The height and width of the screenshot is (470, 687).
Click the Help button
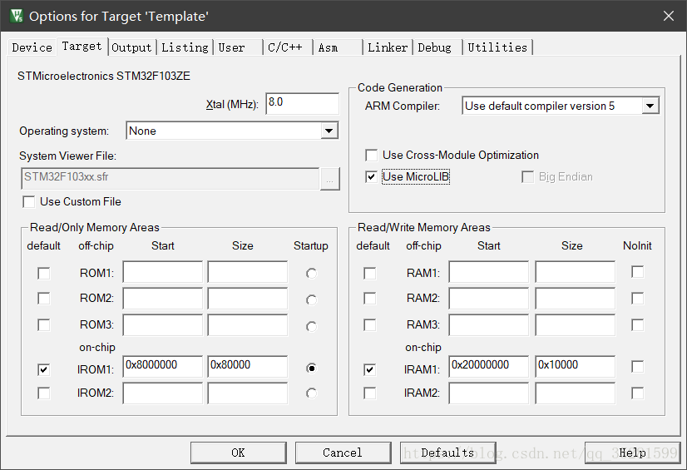(632, 453)
